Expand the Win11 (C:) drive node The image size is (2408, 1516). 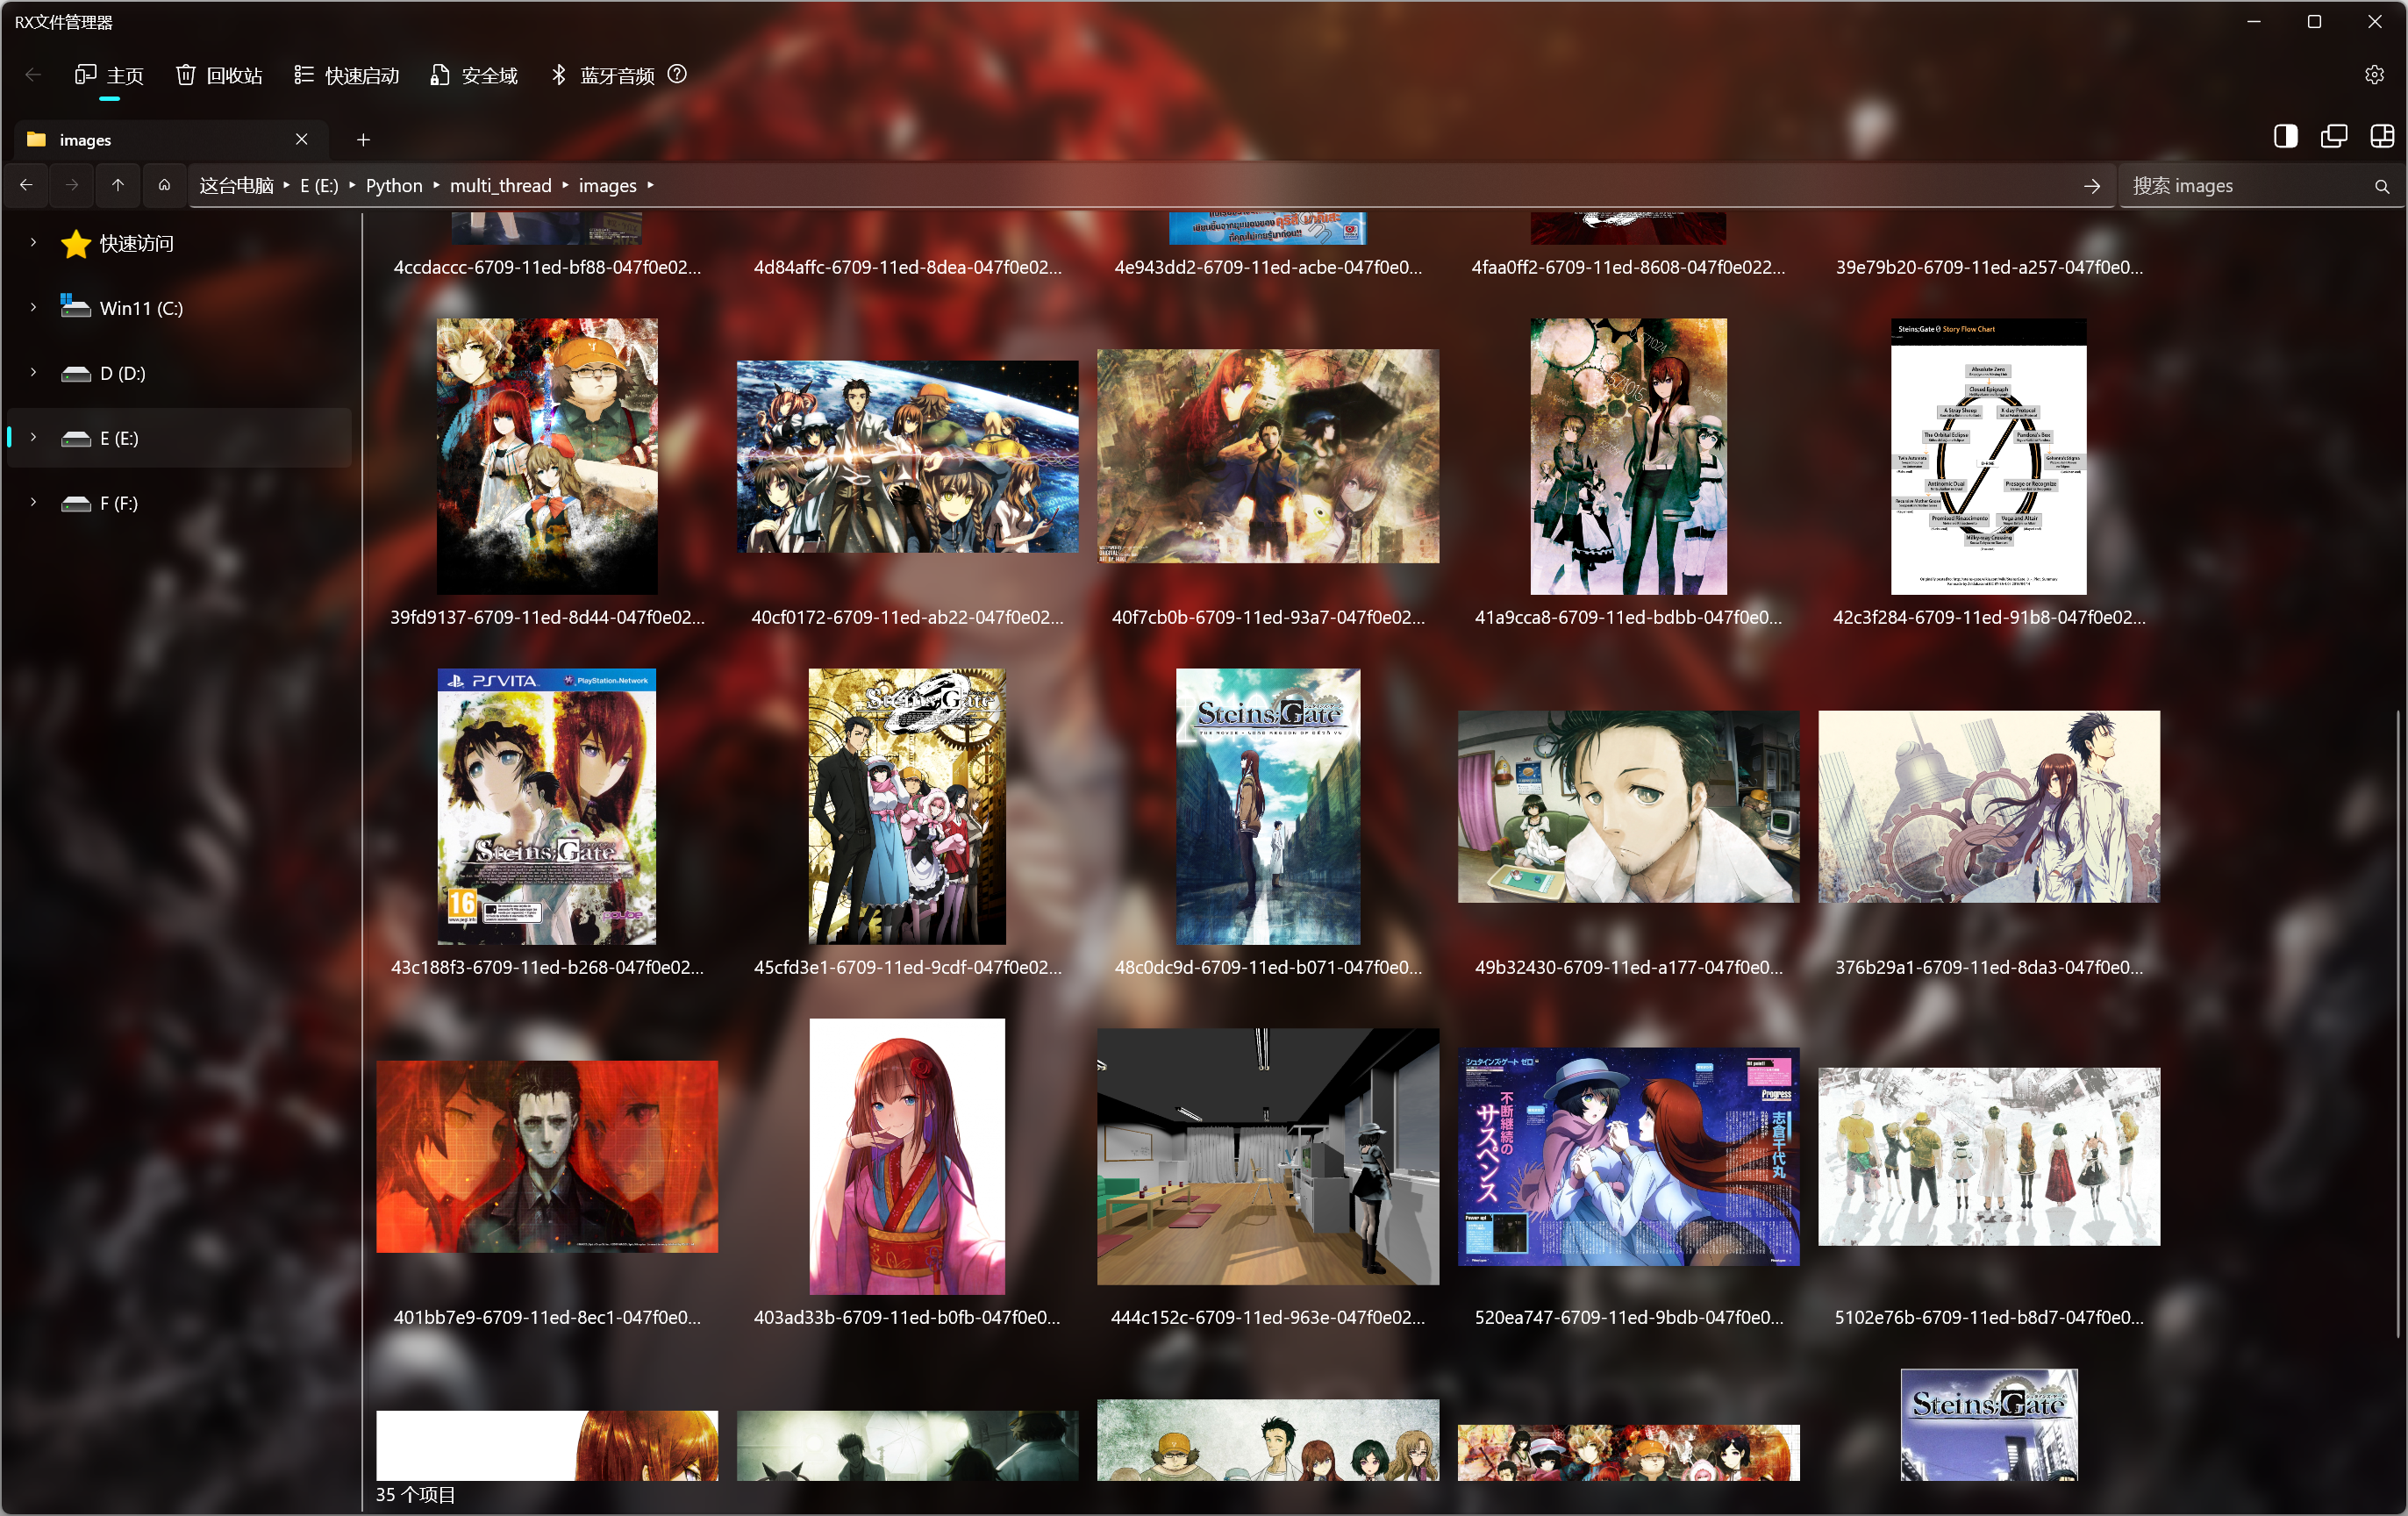point(33,307)
